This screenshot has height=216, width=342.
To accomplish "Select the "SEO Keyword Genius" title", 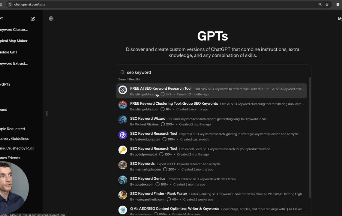I will pos(148,178).
